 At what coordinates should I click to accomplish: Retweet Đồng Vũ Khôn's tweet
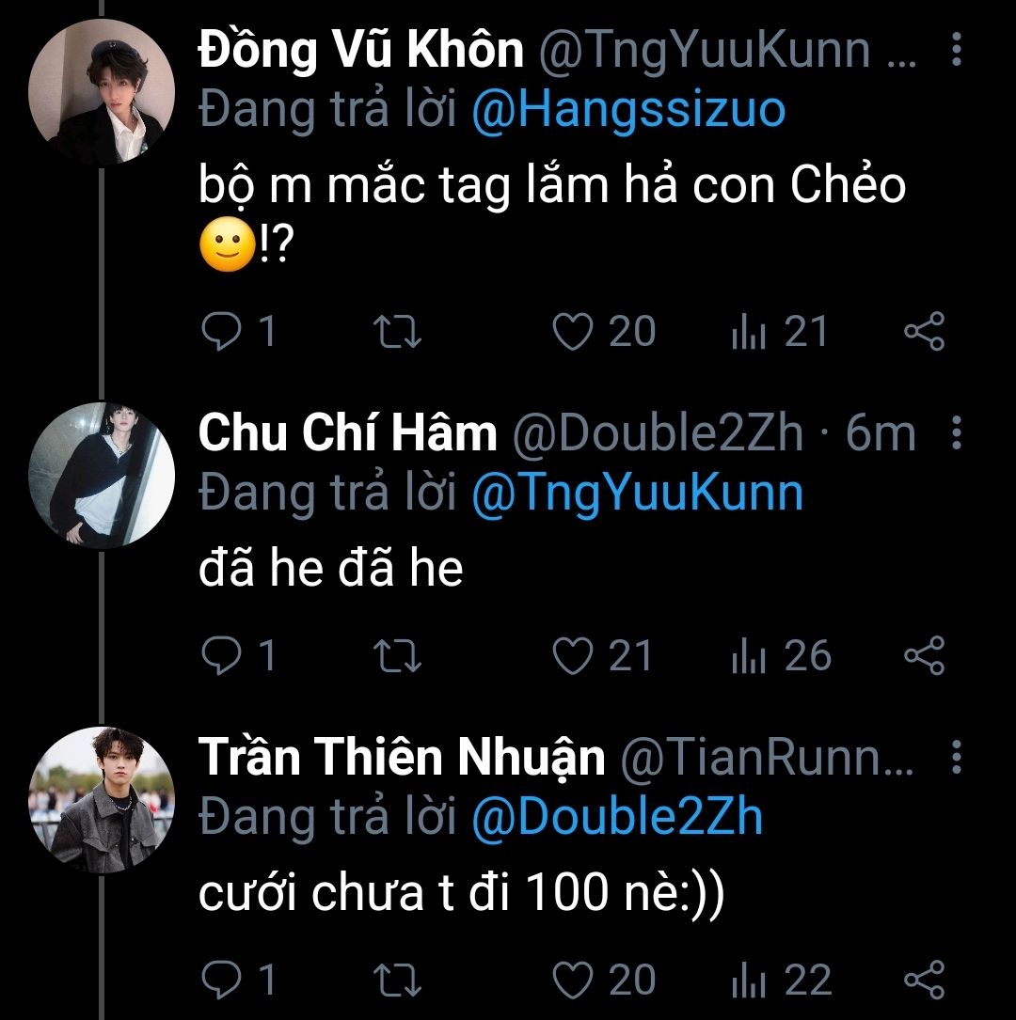(400, 333)
